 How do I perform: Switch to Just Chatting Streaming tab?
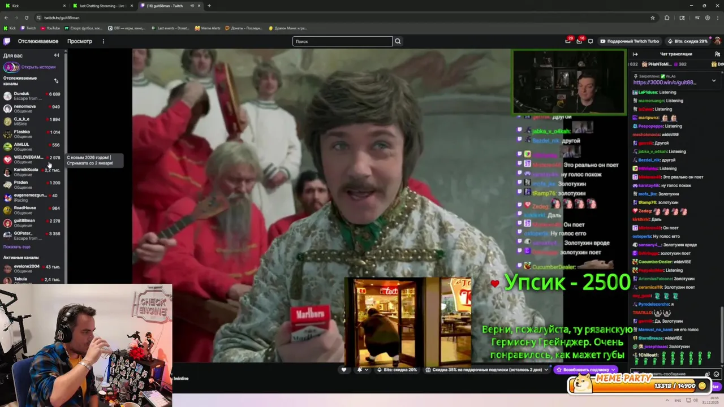102,6
